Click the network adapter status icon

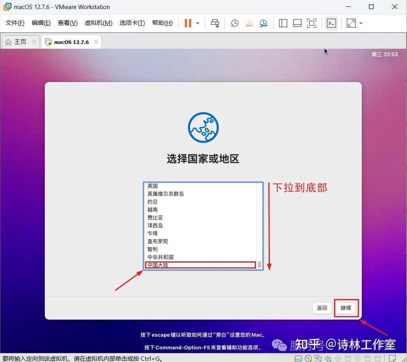click(x=318, y=358)
